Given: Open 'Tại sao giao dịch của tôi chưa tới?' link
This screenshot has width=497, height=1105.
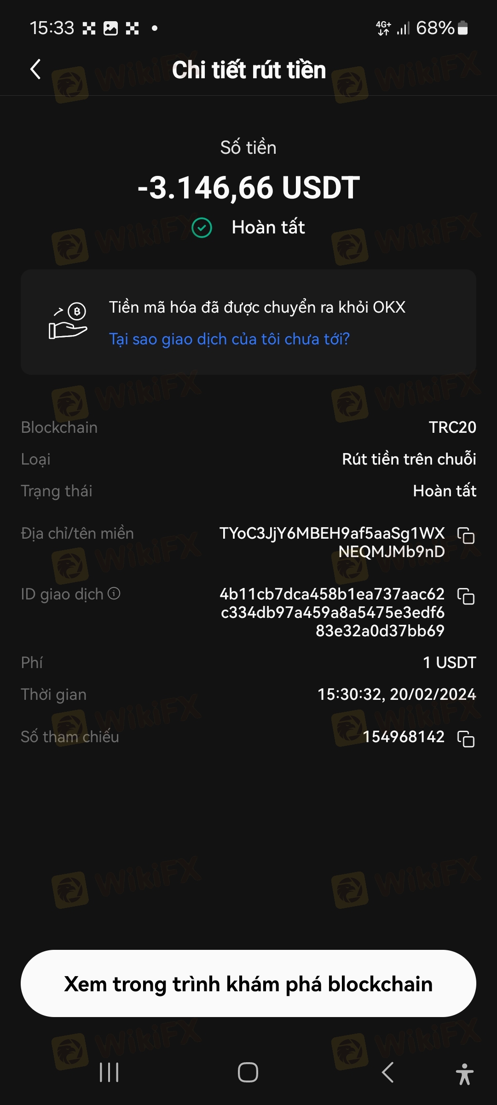Looking at the screenshot, I should (229, 339).
